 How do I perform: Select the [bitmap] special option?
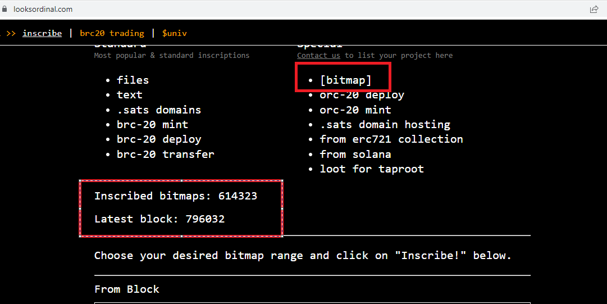pos(346,80)
